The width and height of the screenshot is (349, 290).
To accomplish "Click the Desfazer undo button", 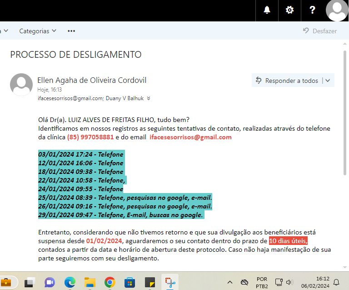I will point(320,31).
